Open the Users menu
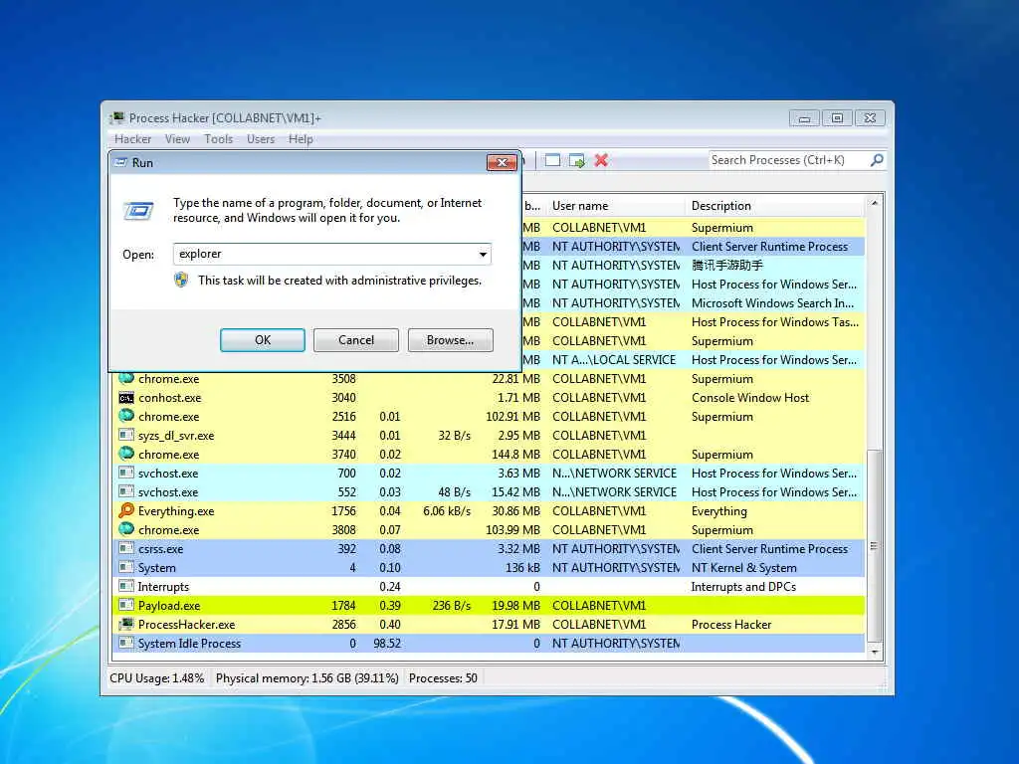 (x=261, y=139)
